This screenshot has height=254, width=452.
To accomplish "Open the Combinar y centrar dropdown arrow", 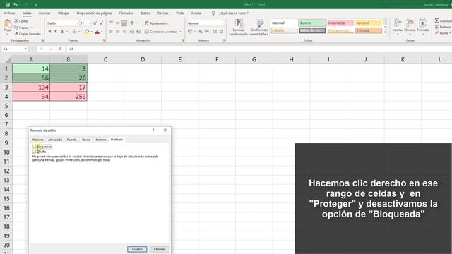I will click(181, 32).
